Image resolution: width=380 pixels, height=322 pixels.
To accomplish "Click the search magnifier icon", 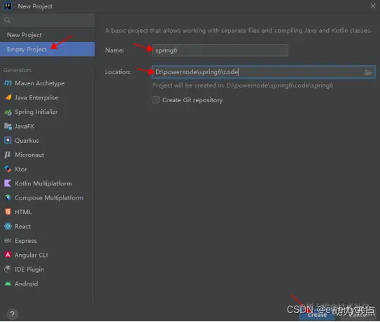I will (x=7, y=20).
